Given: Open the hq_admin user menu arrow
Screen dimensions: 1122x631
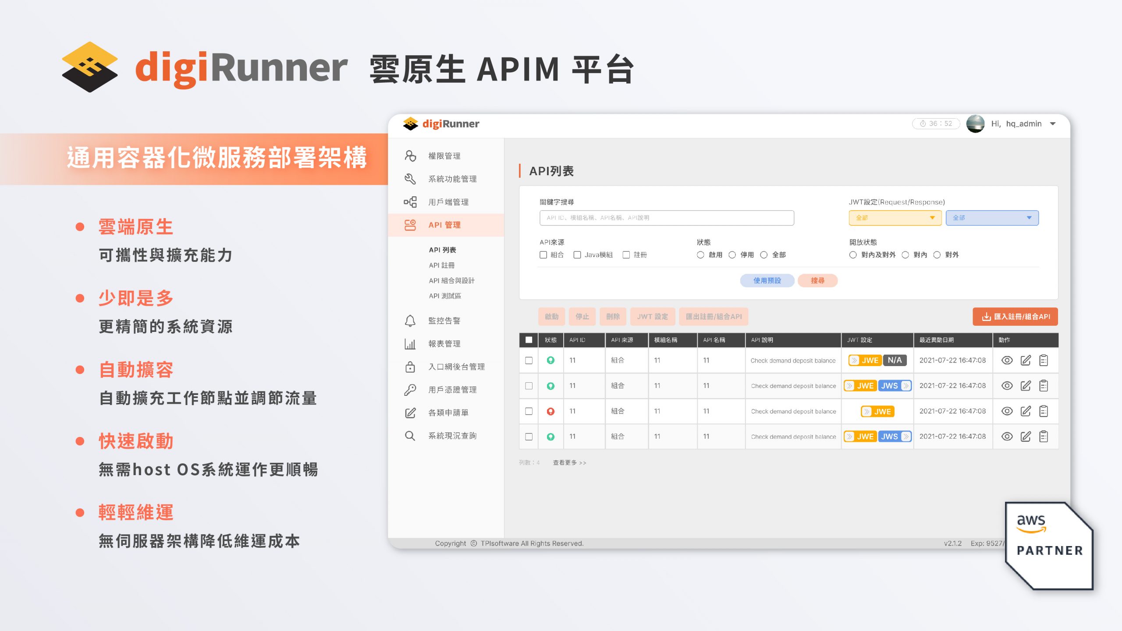Looking at the screenshot, I should click(1053, 124).
